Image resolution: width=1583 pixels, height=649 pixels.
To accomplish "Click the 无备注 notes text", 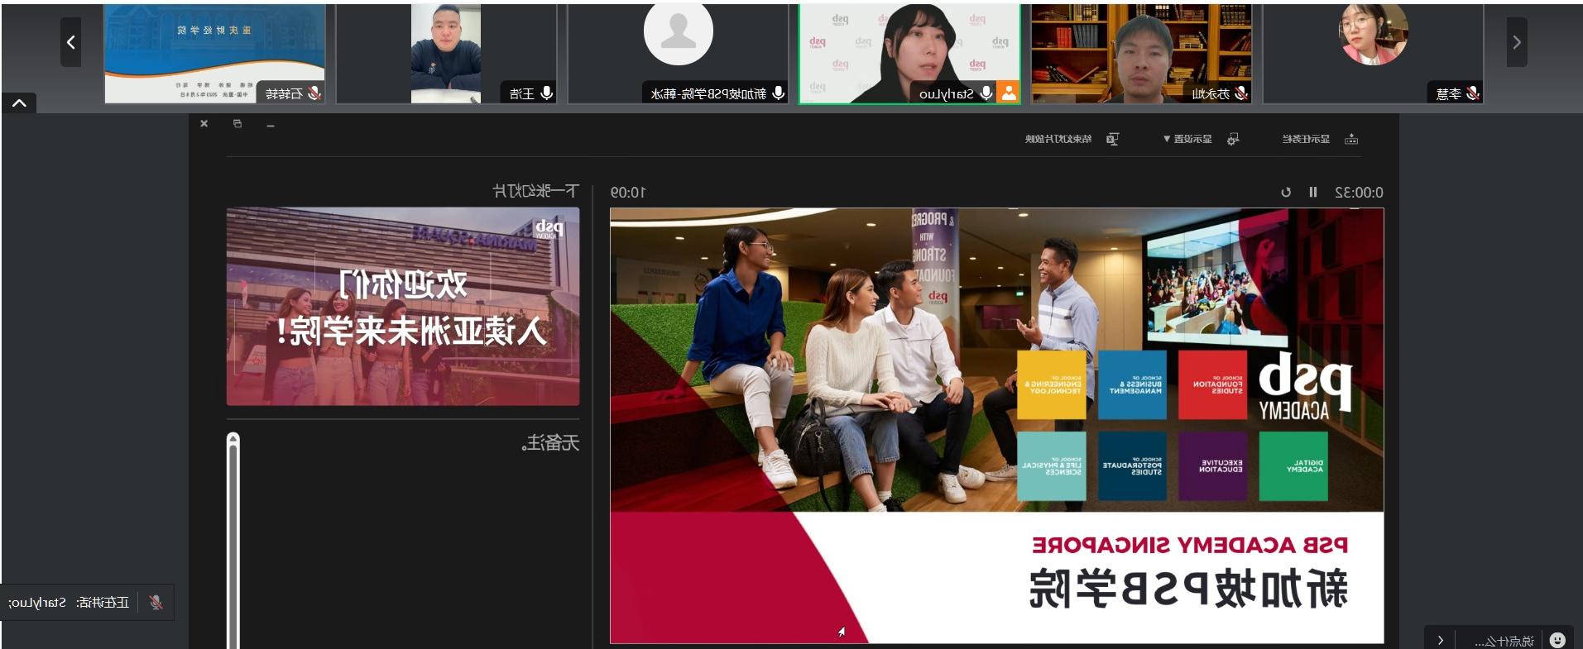I will 550,443.
